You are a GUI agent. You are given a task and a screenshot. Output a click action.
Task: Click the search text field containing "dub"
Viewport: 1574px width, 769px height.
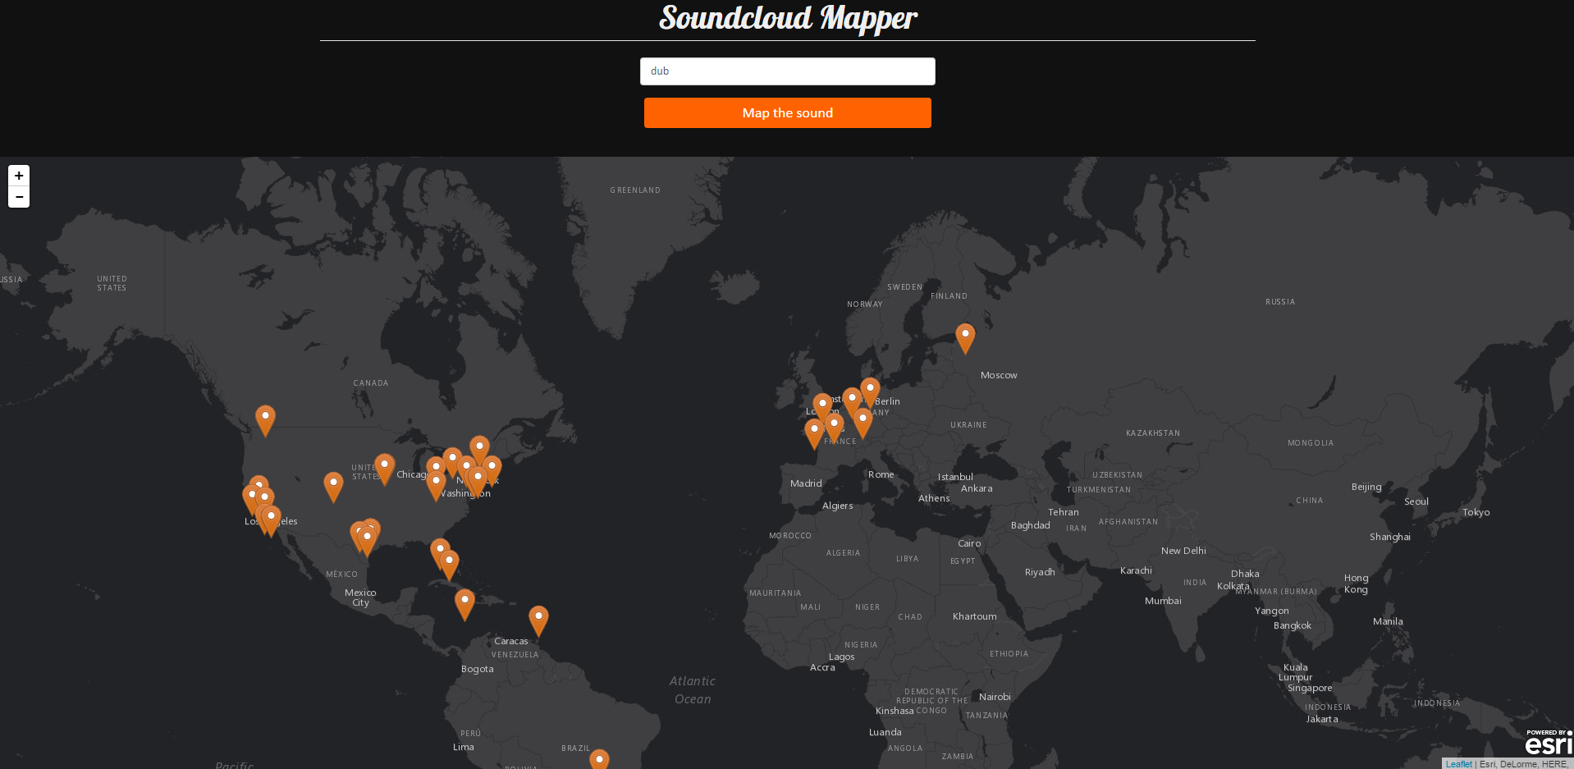pos(787,71)
